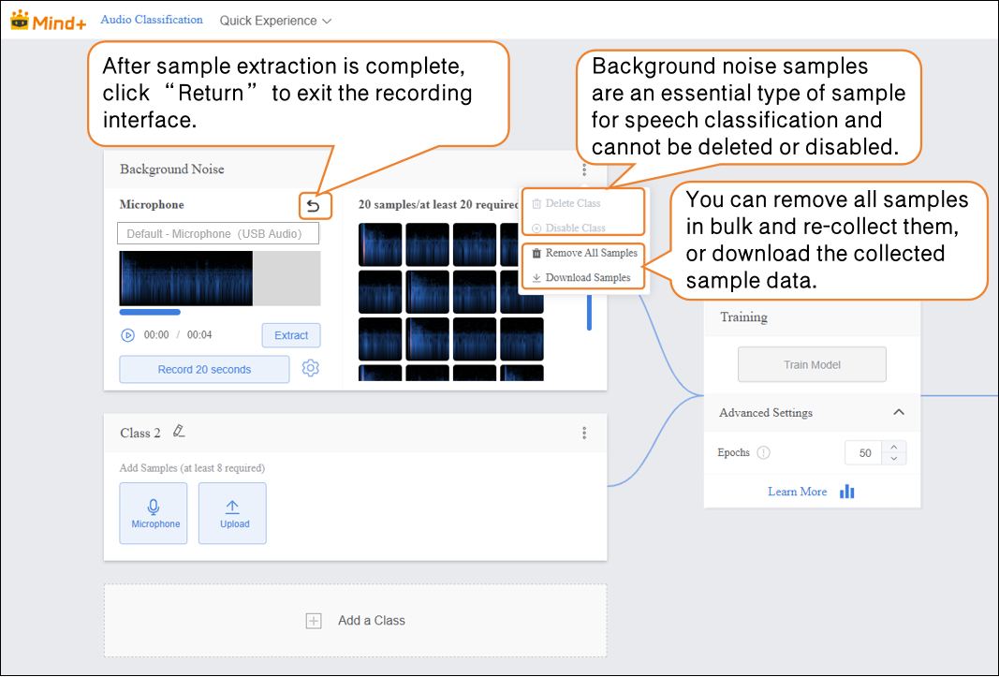This screenshot has height=677, width=999.
Task: Open Class 2 three-dot options menu
Action: point(584,433)
